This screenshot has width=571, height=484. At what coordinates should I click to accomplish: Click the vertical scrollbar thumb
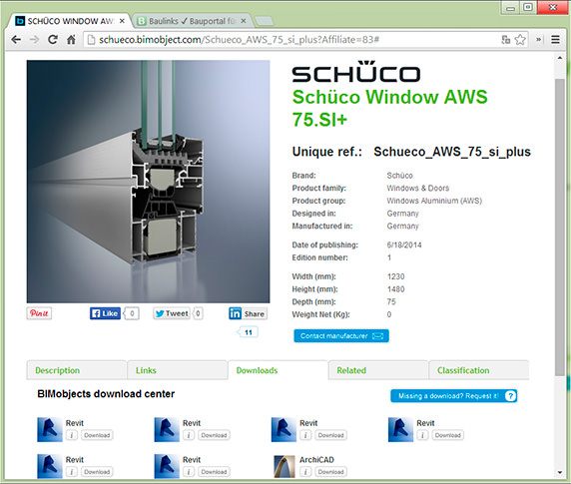pos(560,228)
